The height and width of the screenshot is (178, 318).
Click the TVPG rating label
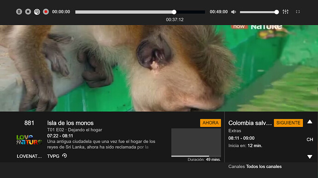coord(53,156)
